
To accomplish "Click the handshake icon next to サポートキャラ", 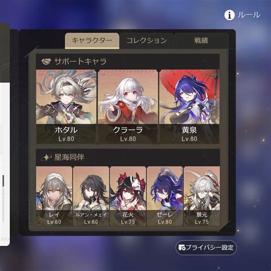I will (46, 61).
